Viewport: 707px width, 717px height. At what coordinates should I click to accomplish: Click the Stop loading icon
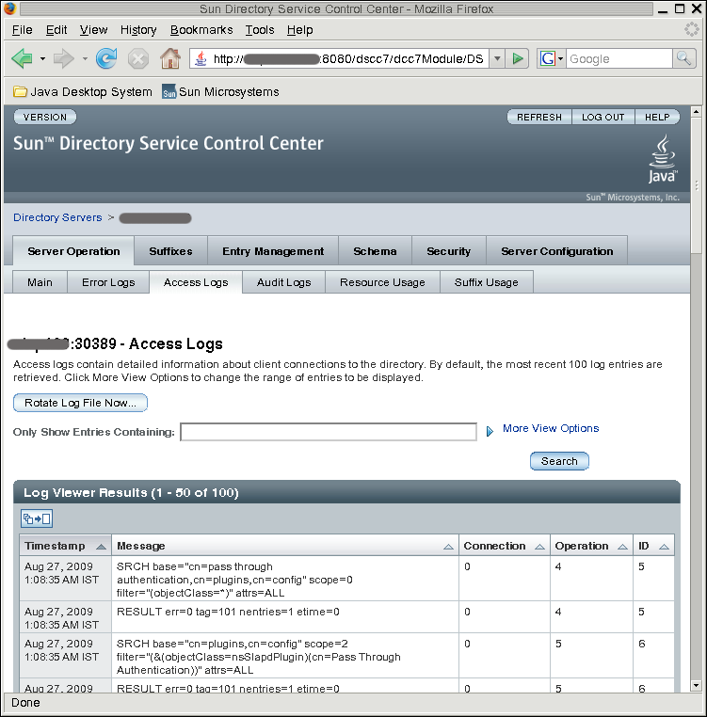click(137, 59)
